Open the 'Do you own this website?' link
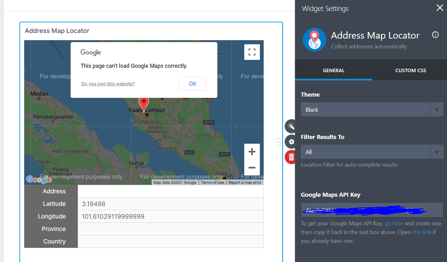Image resolution: width=447 pixels, height=262 pixels. click(108, 83)
